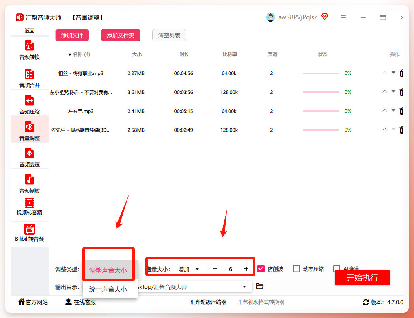The height and width of the screenshot is (318, 414).
Task: Click the 大小 column header
Action: coord(137,54)
